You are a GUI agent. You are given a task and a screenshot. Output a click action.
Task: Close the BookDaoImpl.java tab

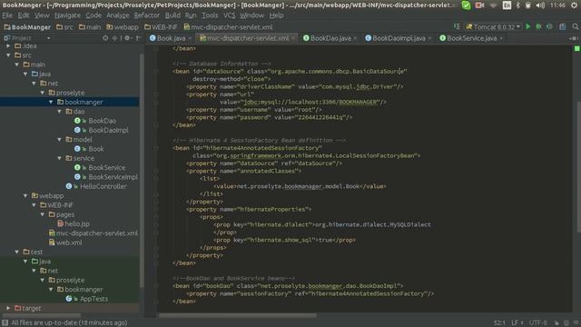click(x=429, y=38)
